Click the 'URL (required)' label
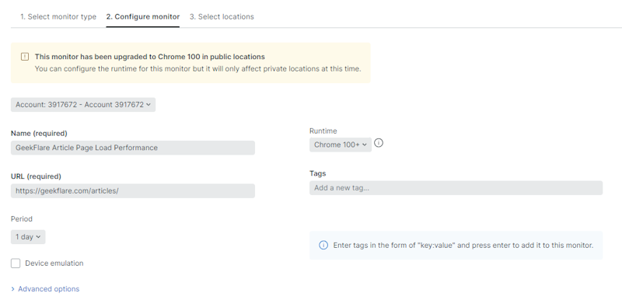This screenshot has width=622, height=307. (x=36, y=176)
